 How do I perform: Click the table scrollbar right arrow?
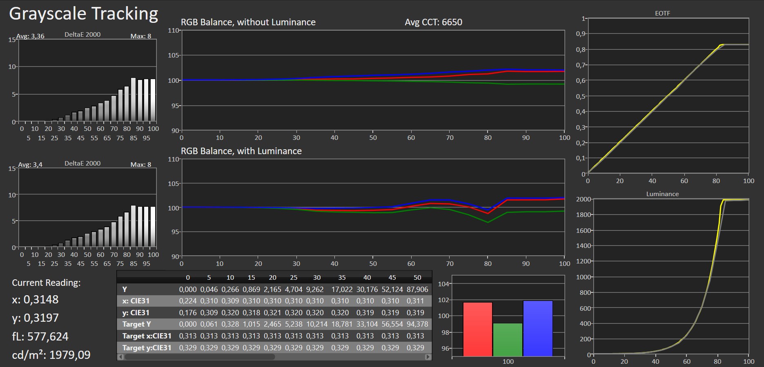tap(428, 357)
